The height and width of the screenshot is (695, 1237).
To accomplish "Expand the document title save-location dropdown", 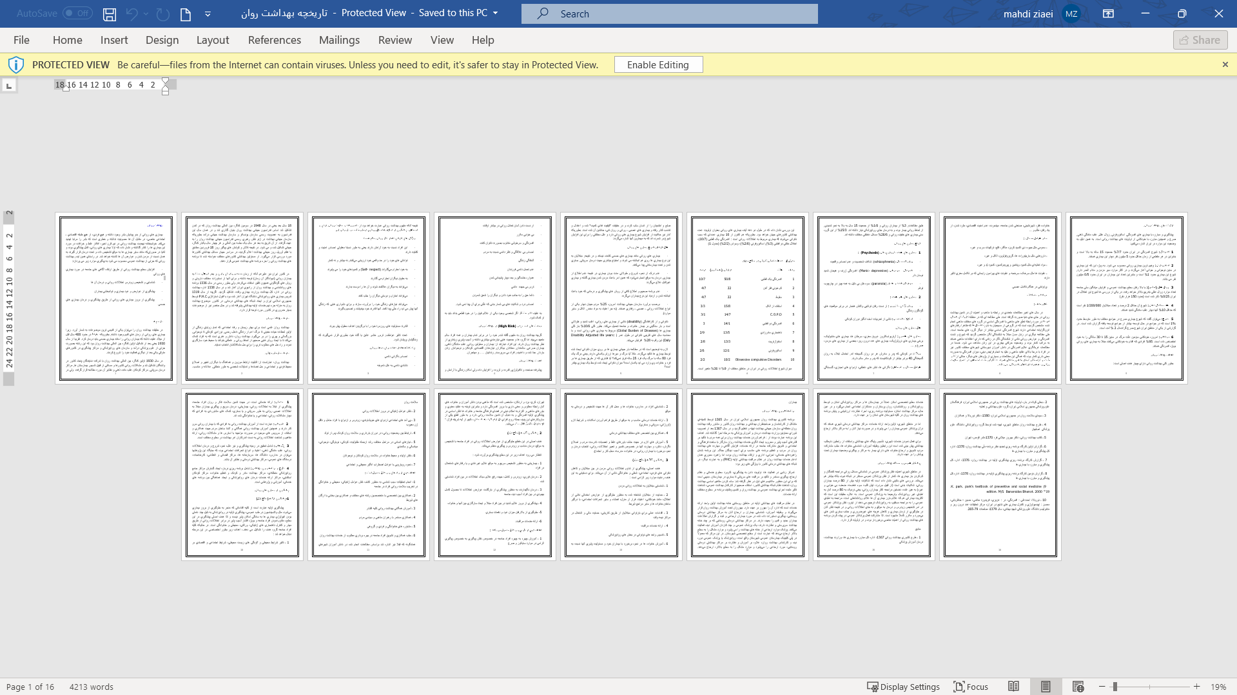I will click(x=495, y=13).
